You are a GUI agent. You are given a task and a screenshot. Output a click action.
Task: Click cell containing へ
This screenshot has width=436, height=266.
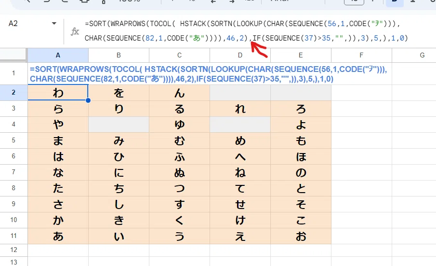click(240, 156)
